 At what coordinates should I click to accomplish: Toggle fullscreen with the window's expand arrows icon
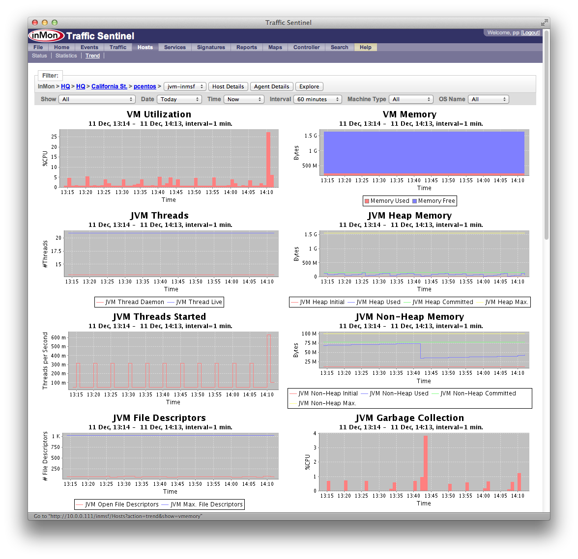(544, 23)
